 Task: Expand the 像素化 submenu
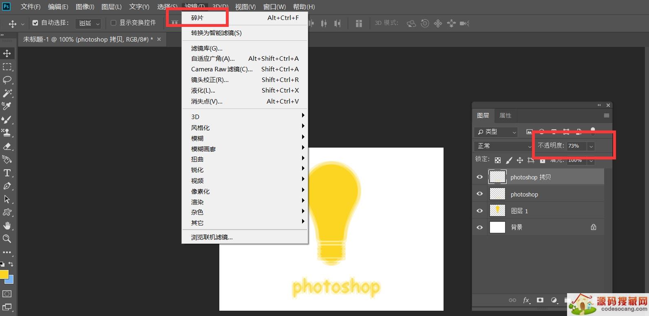click(245, 191)
